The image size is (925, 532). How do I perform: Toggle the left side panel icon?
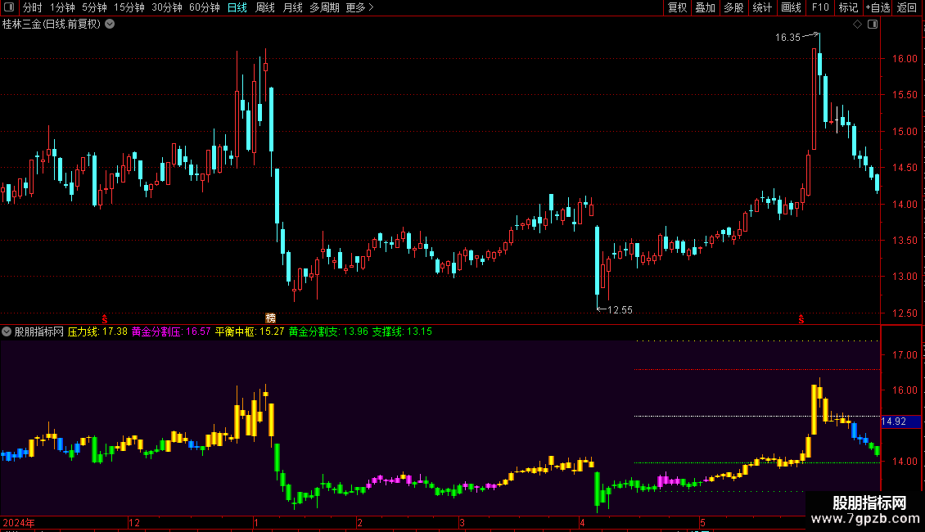9,7
